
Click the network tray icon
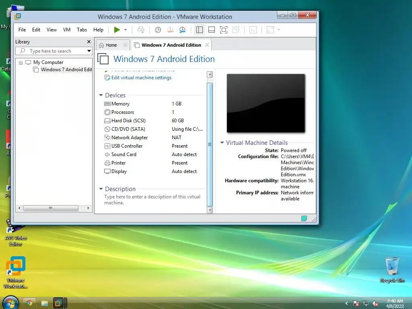click(x=365, y=303)
